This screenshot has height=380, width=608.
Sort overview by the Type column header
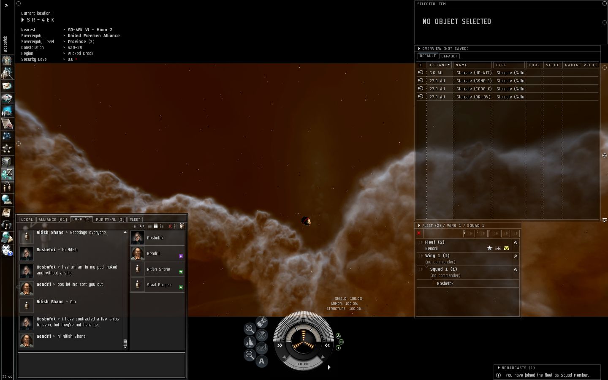click(509, 65)
